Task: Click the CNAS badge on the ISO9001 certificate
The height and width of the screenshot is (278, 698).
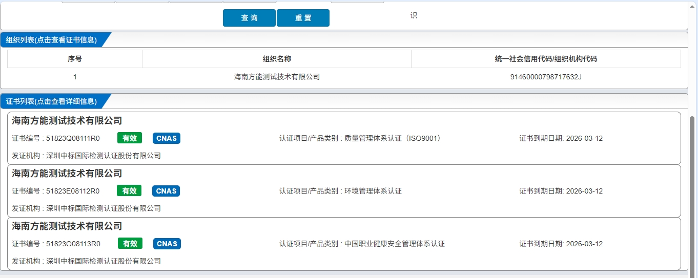Action: pyautogui.click(x=167, y=138)
